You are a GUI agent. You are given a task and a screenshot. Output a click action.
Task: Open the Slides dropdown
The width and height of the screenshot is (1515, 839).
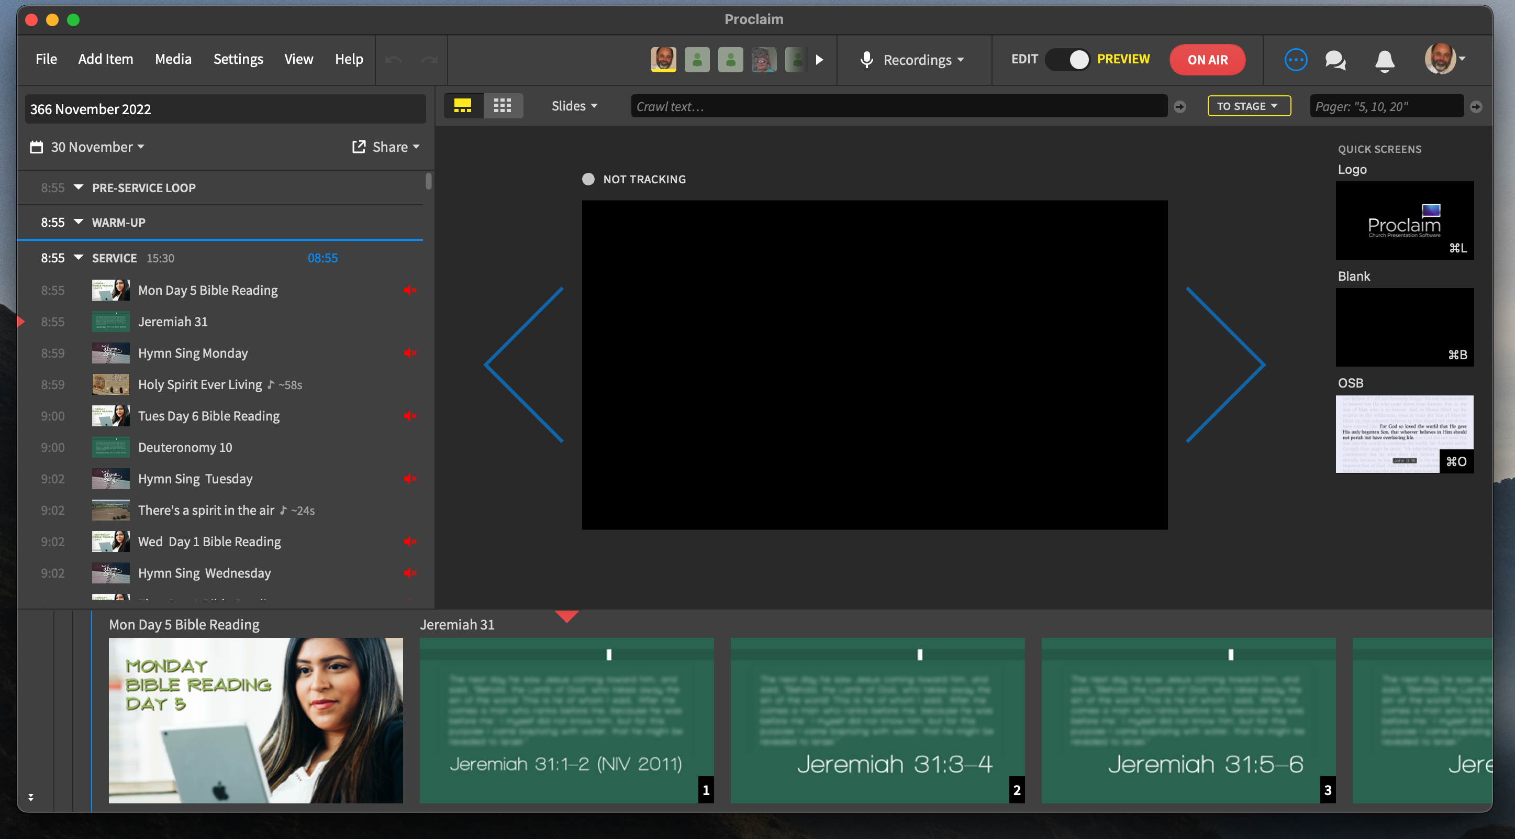(574, 106)
